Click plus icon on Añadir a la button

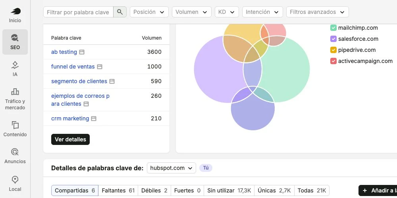(365, 190)
